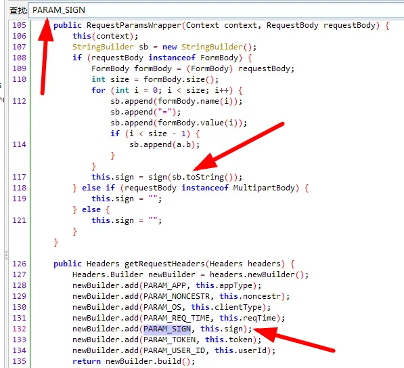Screen dimensions: 404x368
Task: Click the panel splitter handle on left edge
Action: (x=6, y=255)
